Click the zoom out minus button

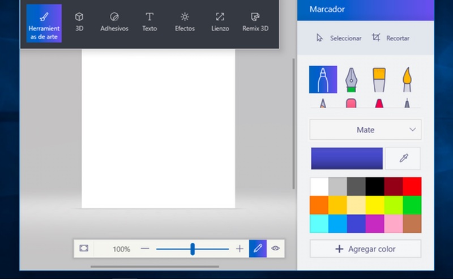145,248
